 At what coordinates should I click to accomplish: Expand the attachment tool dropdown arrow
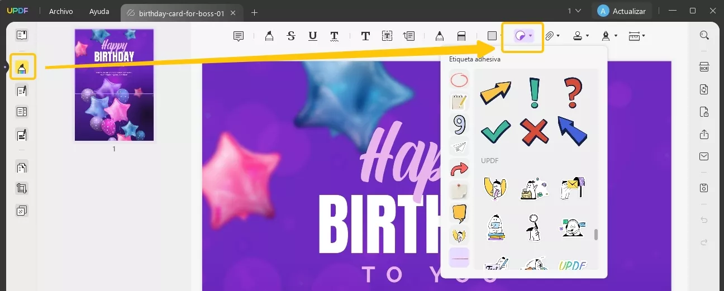coord(558,36)
